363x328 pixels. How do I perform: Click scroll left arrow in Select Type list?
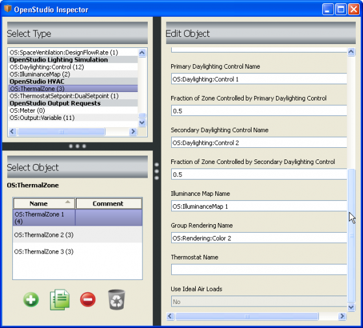(12, 132)
